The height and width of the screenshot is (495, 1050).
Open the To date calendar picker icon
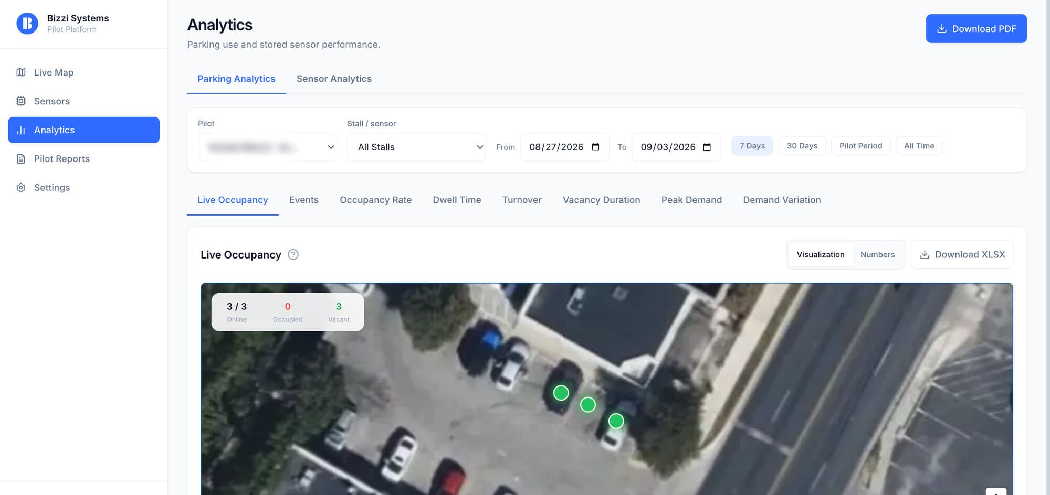pos(707,147)
